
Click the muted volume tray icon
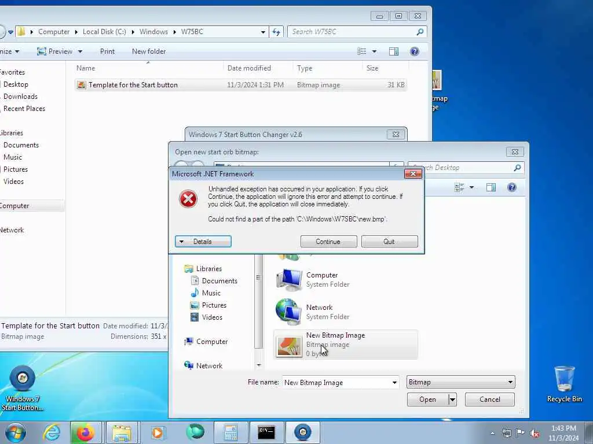[x=535, y=433]
